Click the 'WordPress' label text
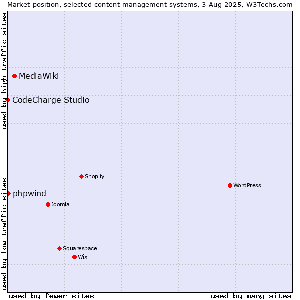300x300 pixels. (x=247, y=185)
